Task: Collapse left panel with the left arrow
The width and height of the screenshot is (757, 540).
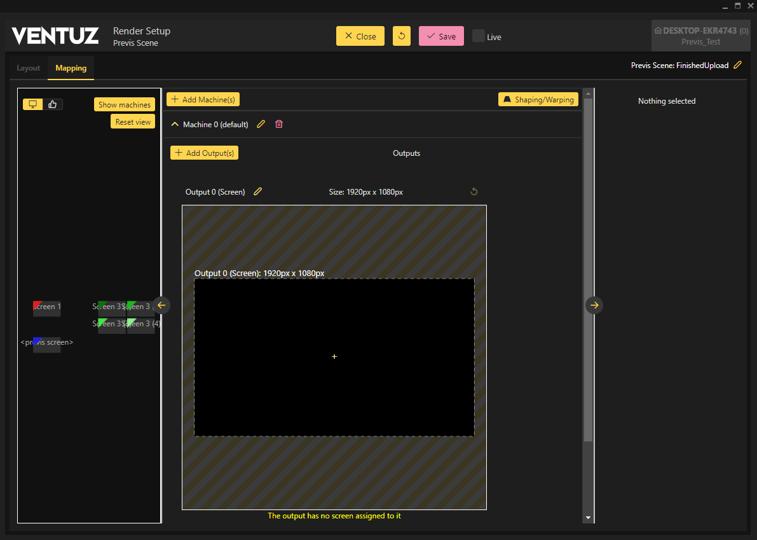Action: tap(161, 305)
